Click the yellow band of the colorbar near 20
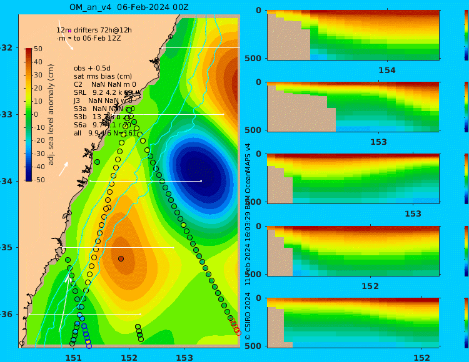 pos(29,88)
